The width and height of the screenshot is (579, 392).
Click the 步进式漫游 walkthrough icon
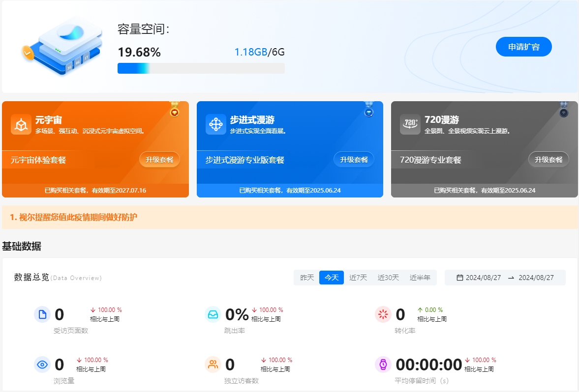click(214, 124)
